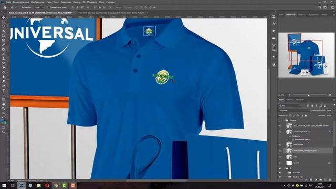
Task: Toggle visibility of universal-studios 1 layer
Action: click(280, 132)
